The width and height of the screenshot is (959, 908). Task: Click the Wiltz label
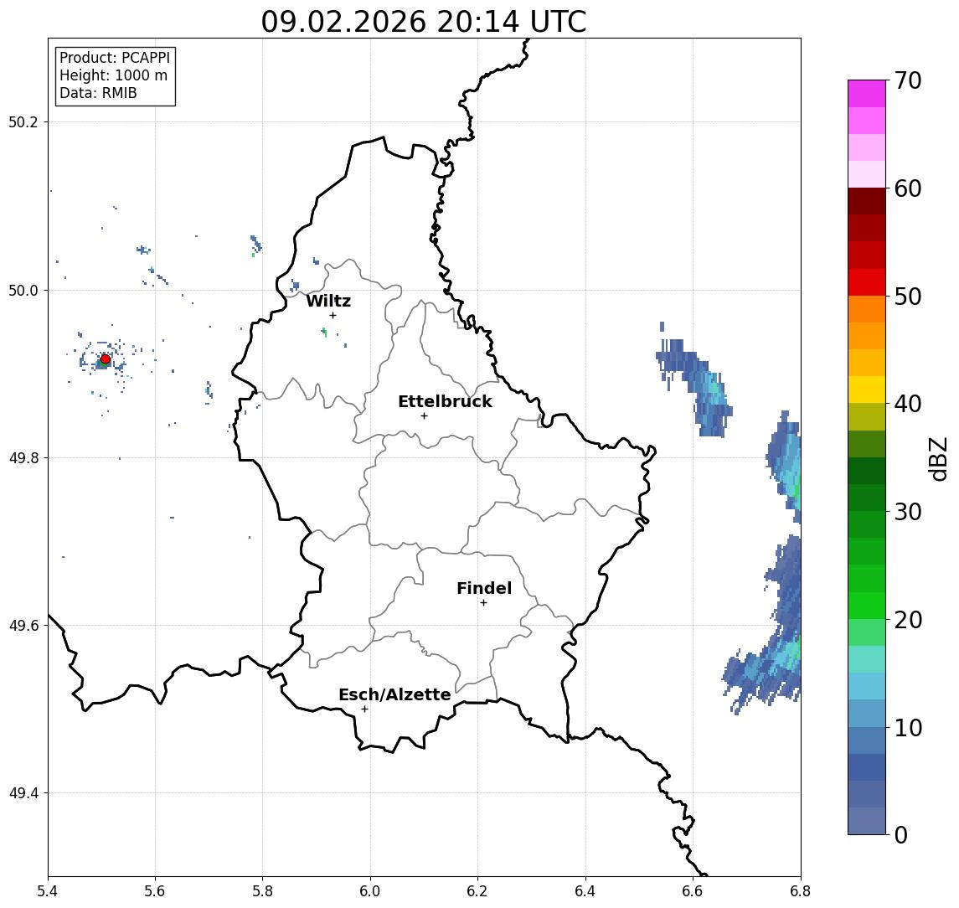click(x=328, y=301)
